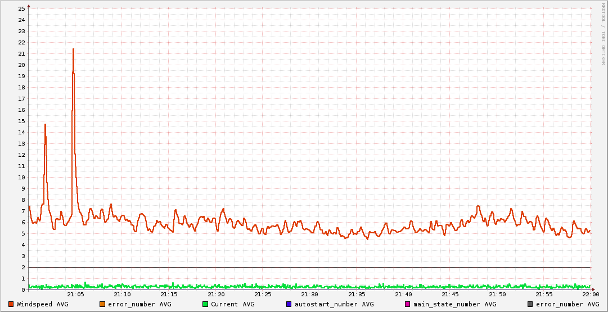Viewport: 608px width, 312px height.
Task: Select the 21:30 time axis label
Action: click(x=309, y=294)
